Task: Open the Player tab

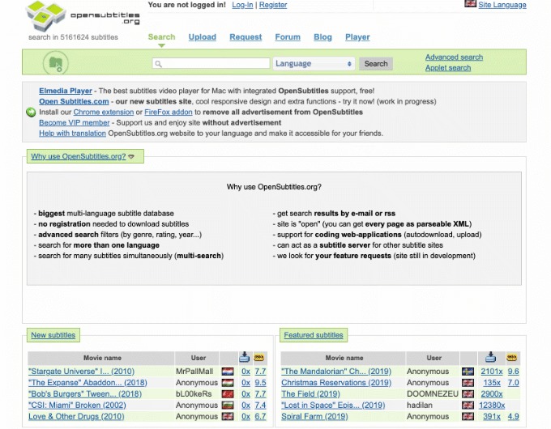Action: [x=357, y=37]
